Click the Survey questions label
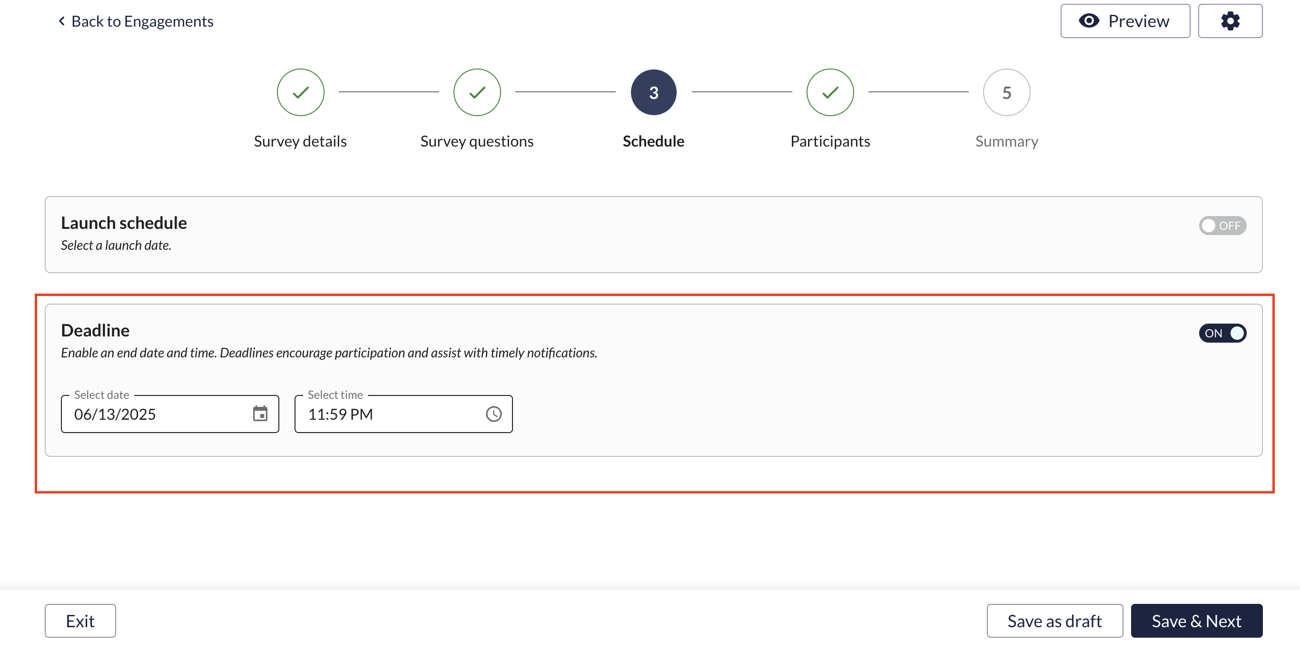 pyautogui.click(x=477, y=141)
